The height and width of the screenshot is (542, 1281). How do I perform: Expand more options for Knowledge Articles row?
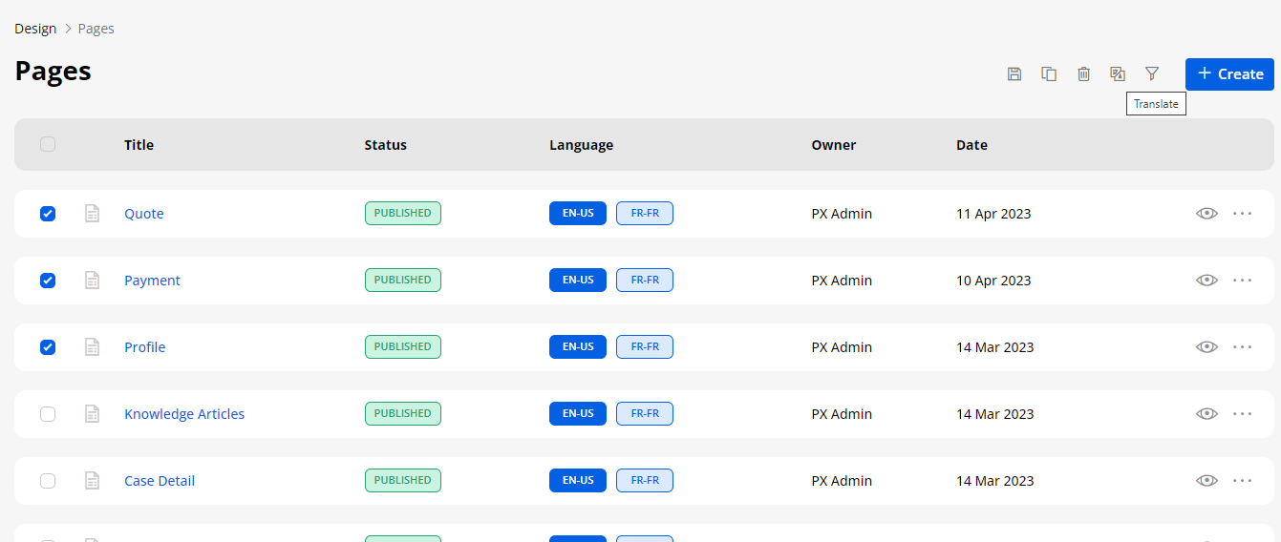coord(1242,414)
